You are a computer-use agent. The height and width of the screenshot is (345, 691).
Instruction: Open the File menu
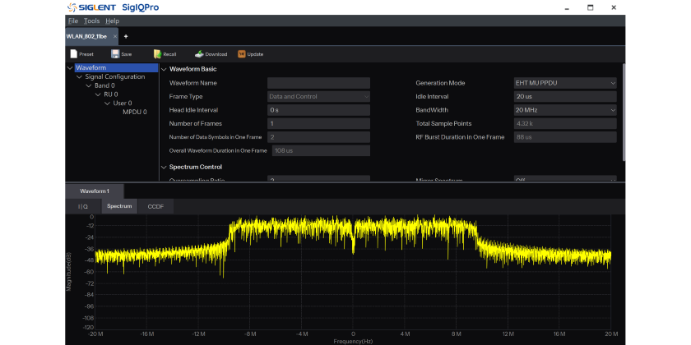[x=73, y=21]
